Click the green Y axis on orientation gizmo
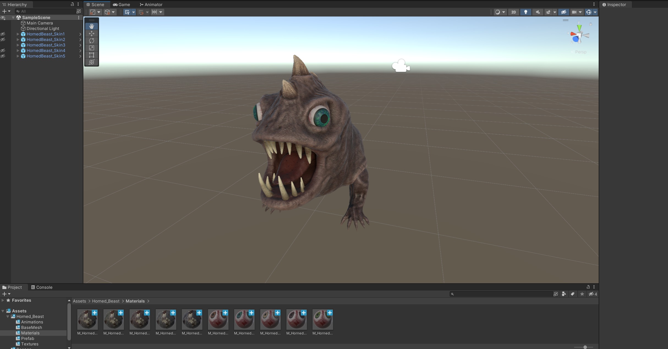Image resolution: width=668 pixels, height=349 pixels. click(x=579, y=28)
